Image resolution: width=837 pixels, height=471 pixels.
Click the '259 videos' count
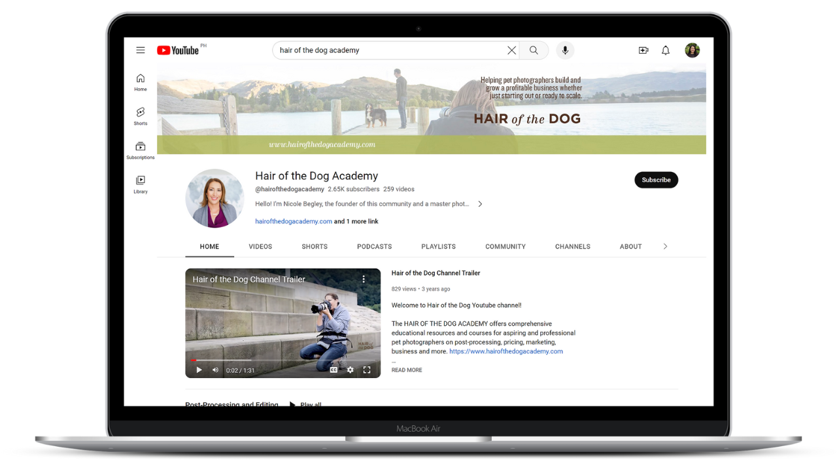(399, 189)
